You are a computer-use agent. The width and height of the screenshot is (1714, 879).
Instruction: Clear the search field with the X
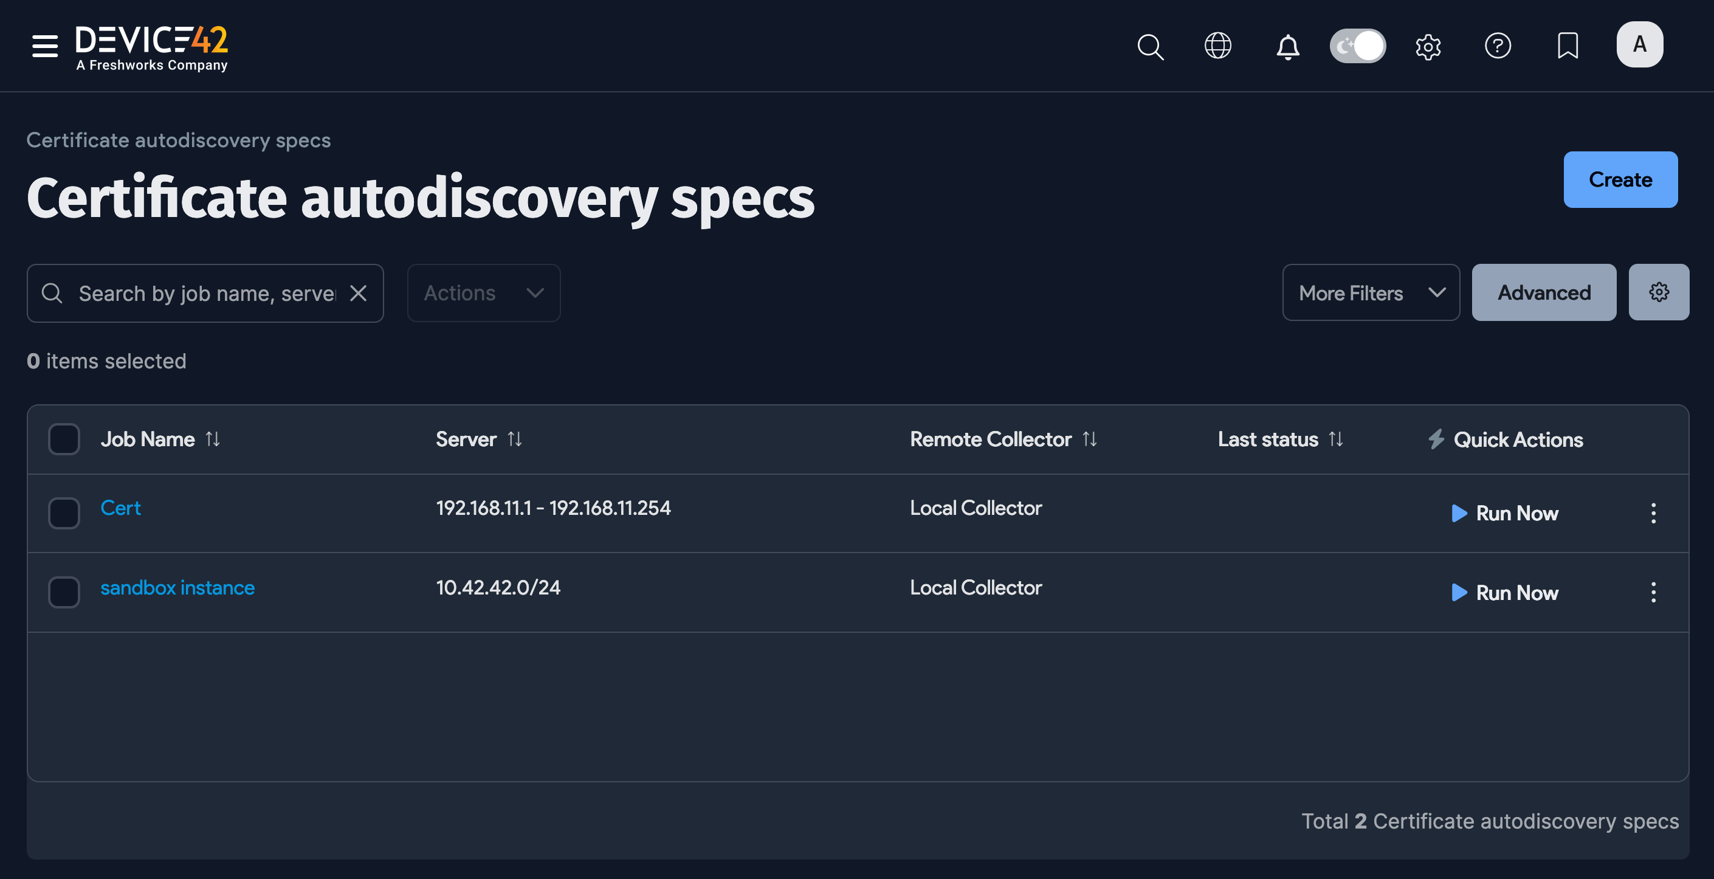tap(359, 293)
